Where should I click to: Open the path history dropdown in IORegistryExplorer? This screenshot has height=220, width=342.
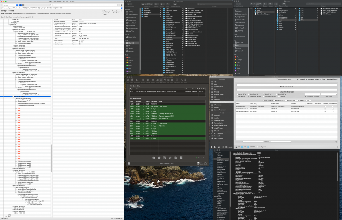click(x=121, y=8)
